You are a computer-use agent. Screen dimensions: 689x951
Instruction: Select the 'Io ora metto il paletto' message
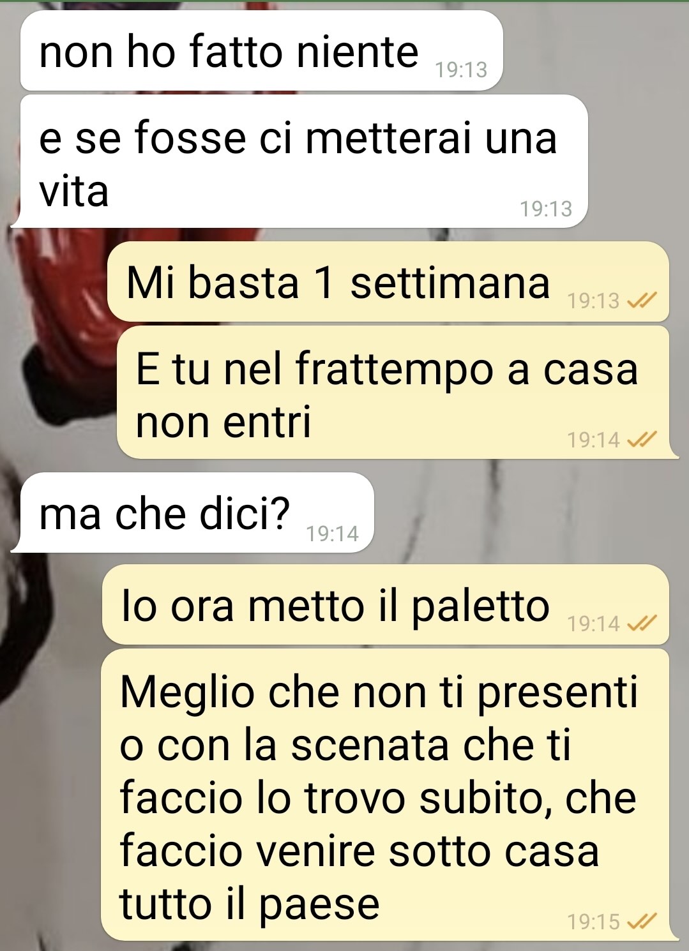pos(386,604)
